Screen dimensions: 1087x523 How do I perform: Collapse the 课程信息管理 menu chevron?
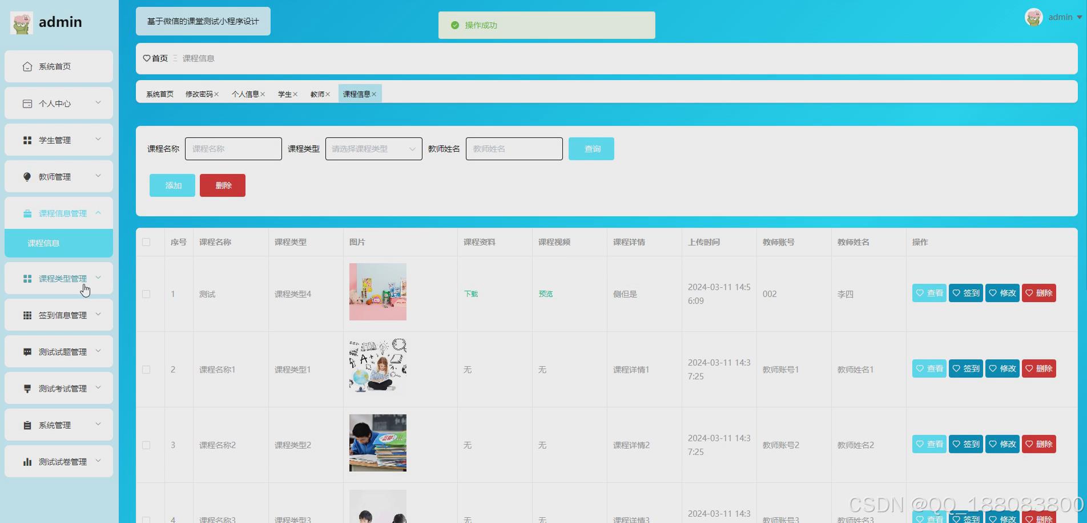tap(98, 213)
